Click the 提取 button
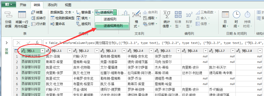Screen dimensions: 264x96 tap(150, 18)
